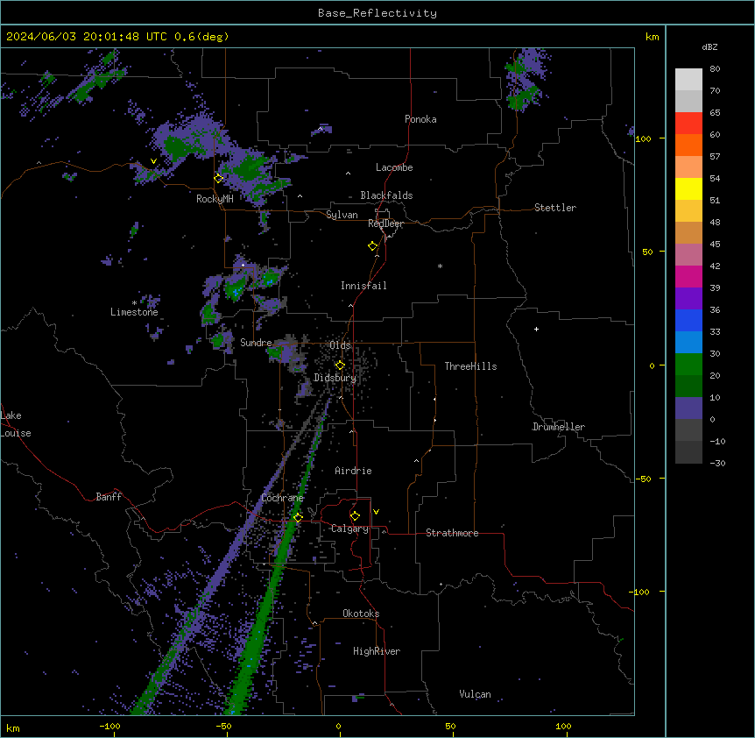Click the yellow radar marker near Didsbury
Screen dimensions: 755x738
point(340,365)
